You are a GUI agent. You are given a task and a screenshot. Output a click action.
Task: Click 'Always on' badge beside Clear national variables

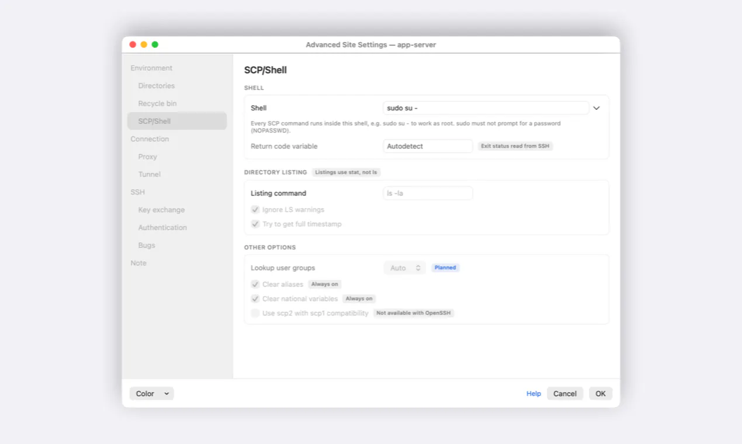(x=359, y=299)
